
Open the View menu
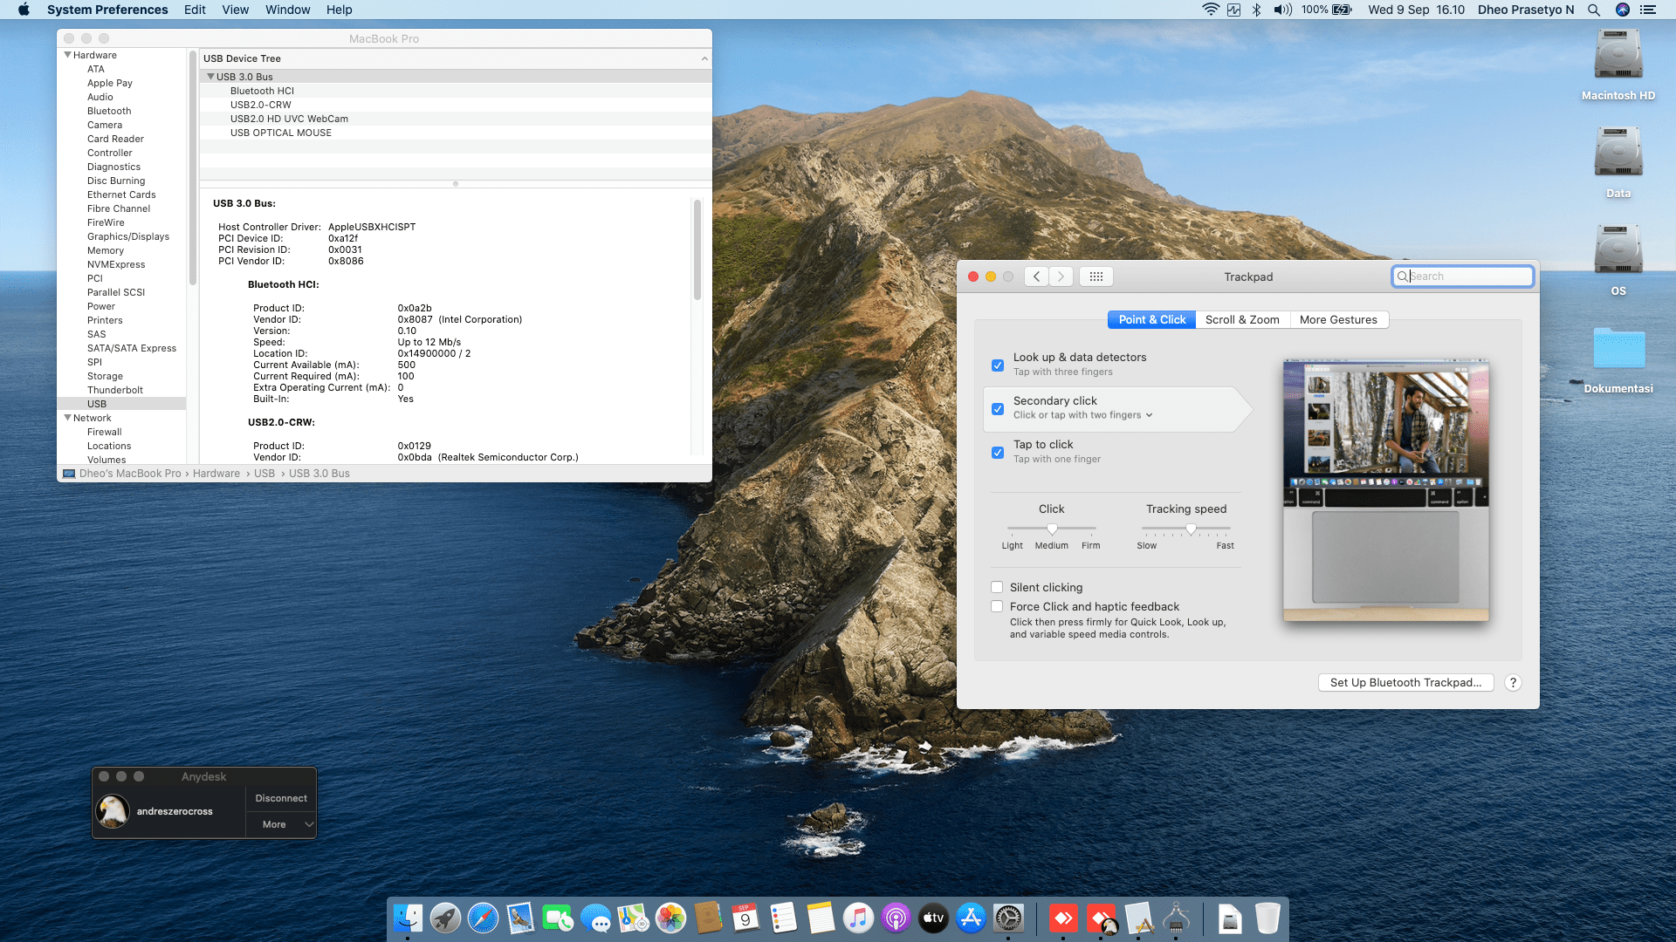(235, 10)
